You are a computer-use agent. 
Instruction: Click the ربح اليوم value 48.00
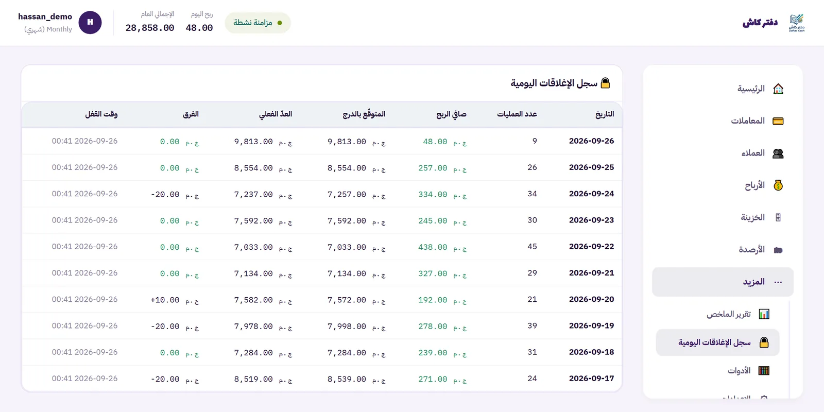[x=199, y=28]
